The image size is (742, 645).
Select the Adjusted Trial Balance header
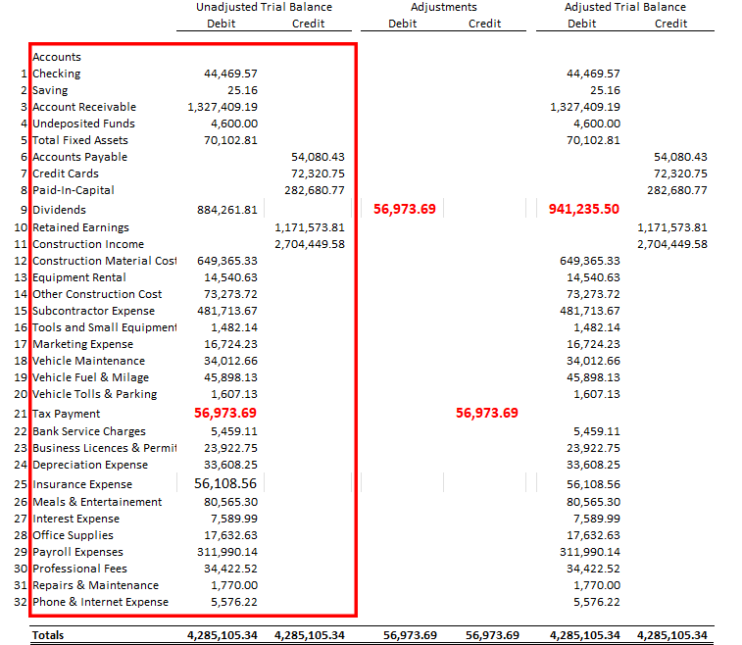624,7
